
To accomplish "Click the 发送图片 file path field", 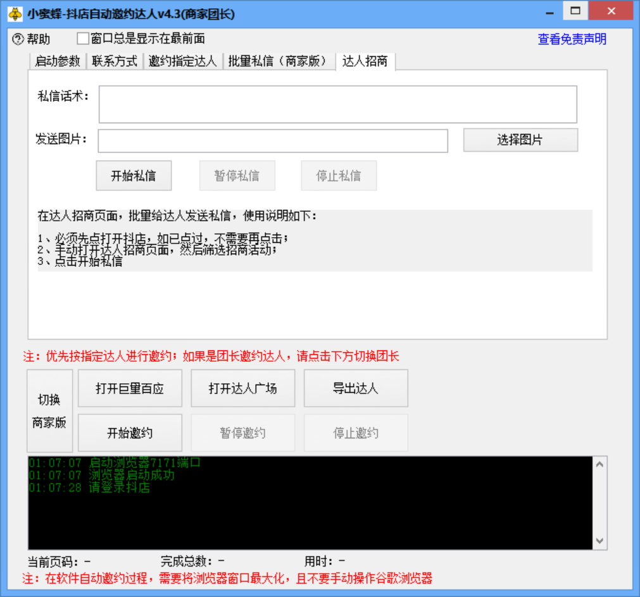I will pos(272,140).
